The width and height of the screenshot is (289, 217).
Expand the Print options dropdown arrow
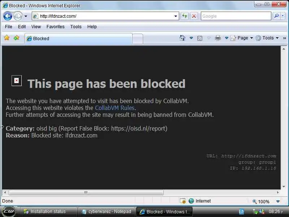pyautogui.click(x=227, y=38)
